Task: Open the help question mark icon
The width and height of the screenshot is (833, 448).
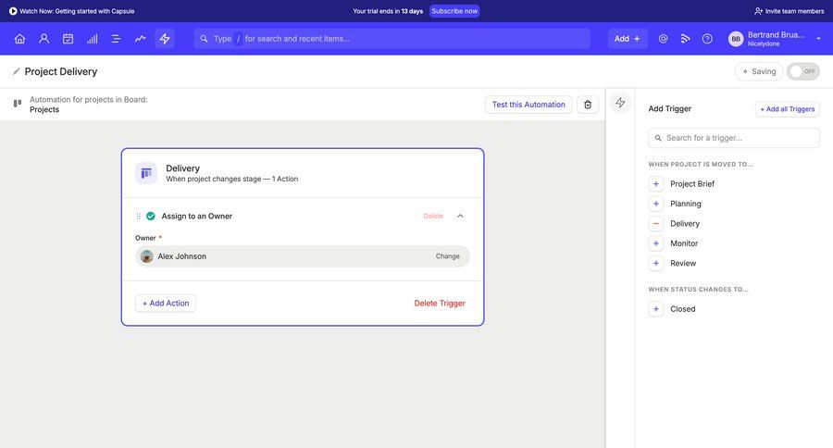Action: point(707,39)
